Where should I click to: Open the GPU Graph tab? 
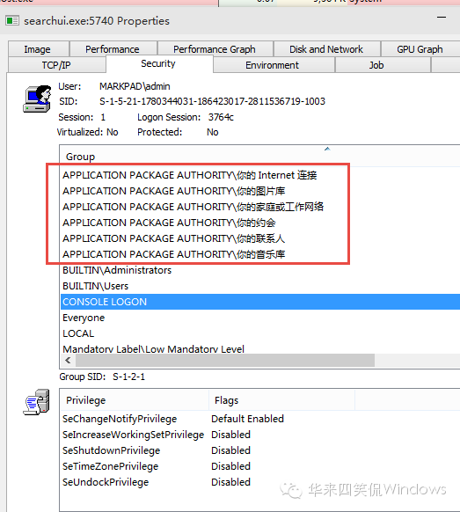(420, 49)
